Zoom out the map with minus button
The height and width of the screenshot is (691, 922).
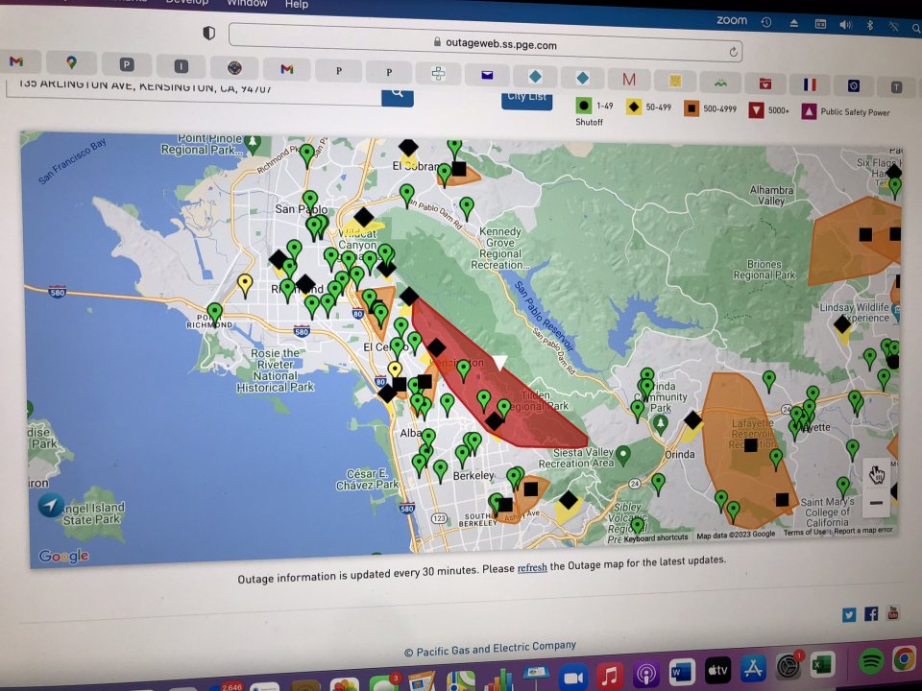tap(876, 503)
